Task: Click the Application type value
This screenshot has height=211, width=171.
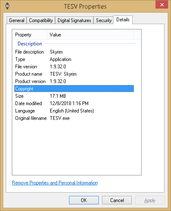Action: pos(60,59)
